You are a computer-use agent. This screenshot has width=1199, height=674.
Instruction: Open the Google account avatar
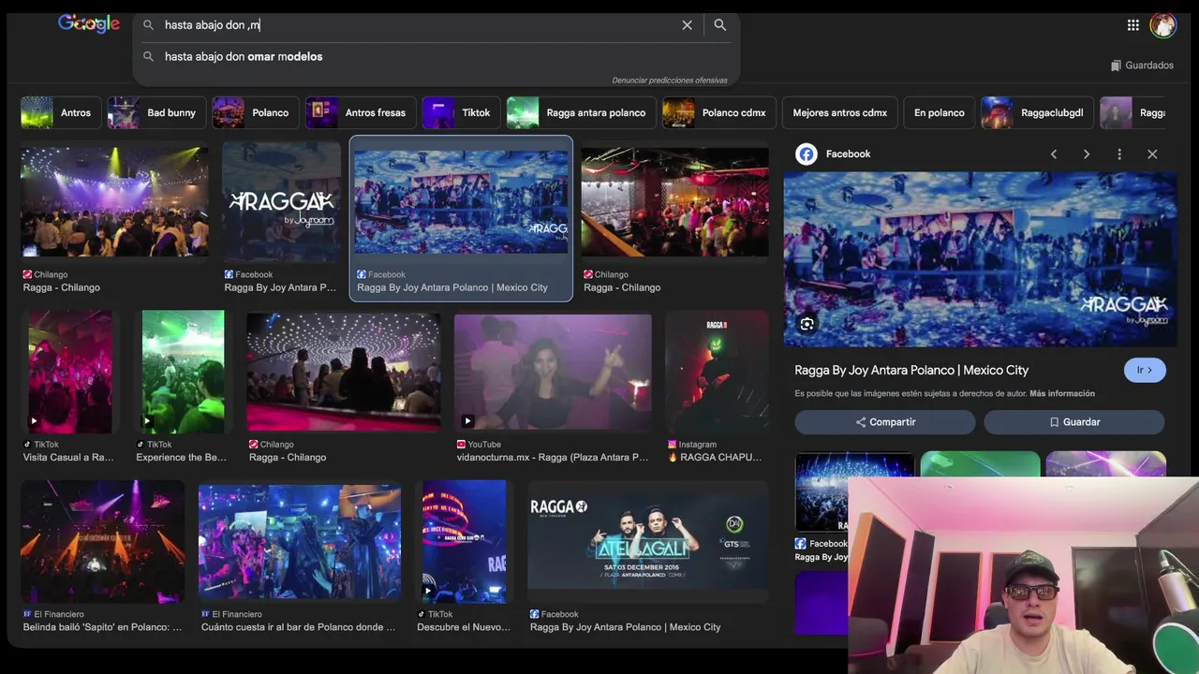pyautogui.click(x=1163, y=25)
